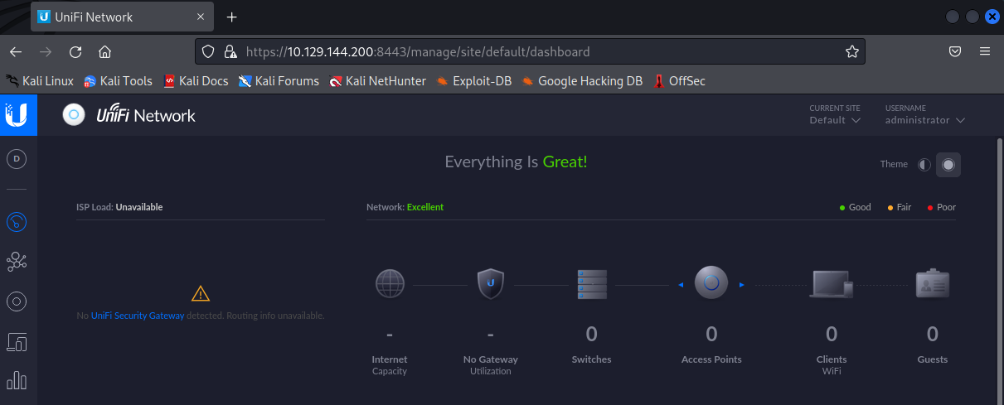This screenshot has width=1004, height=405.
Task: Go to browser home page icon
Action: [104, 51]
